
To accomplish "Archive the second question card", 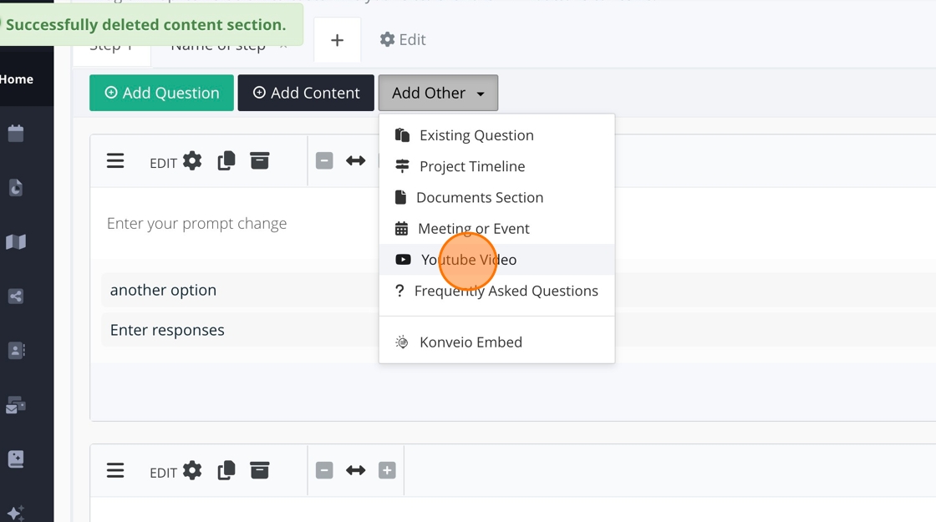I will 260,470.
